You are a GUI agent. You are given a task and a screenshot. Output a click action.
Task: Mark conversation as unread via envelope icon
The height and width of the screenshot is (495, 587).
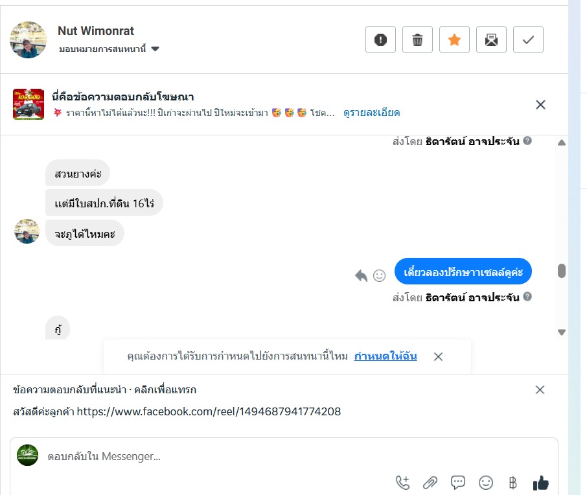[x=491, y=40]
